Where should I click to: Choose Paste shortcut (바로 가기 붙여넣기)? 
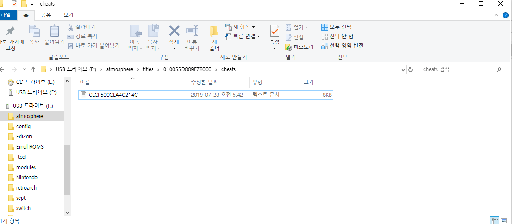coord(94,46)
